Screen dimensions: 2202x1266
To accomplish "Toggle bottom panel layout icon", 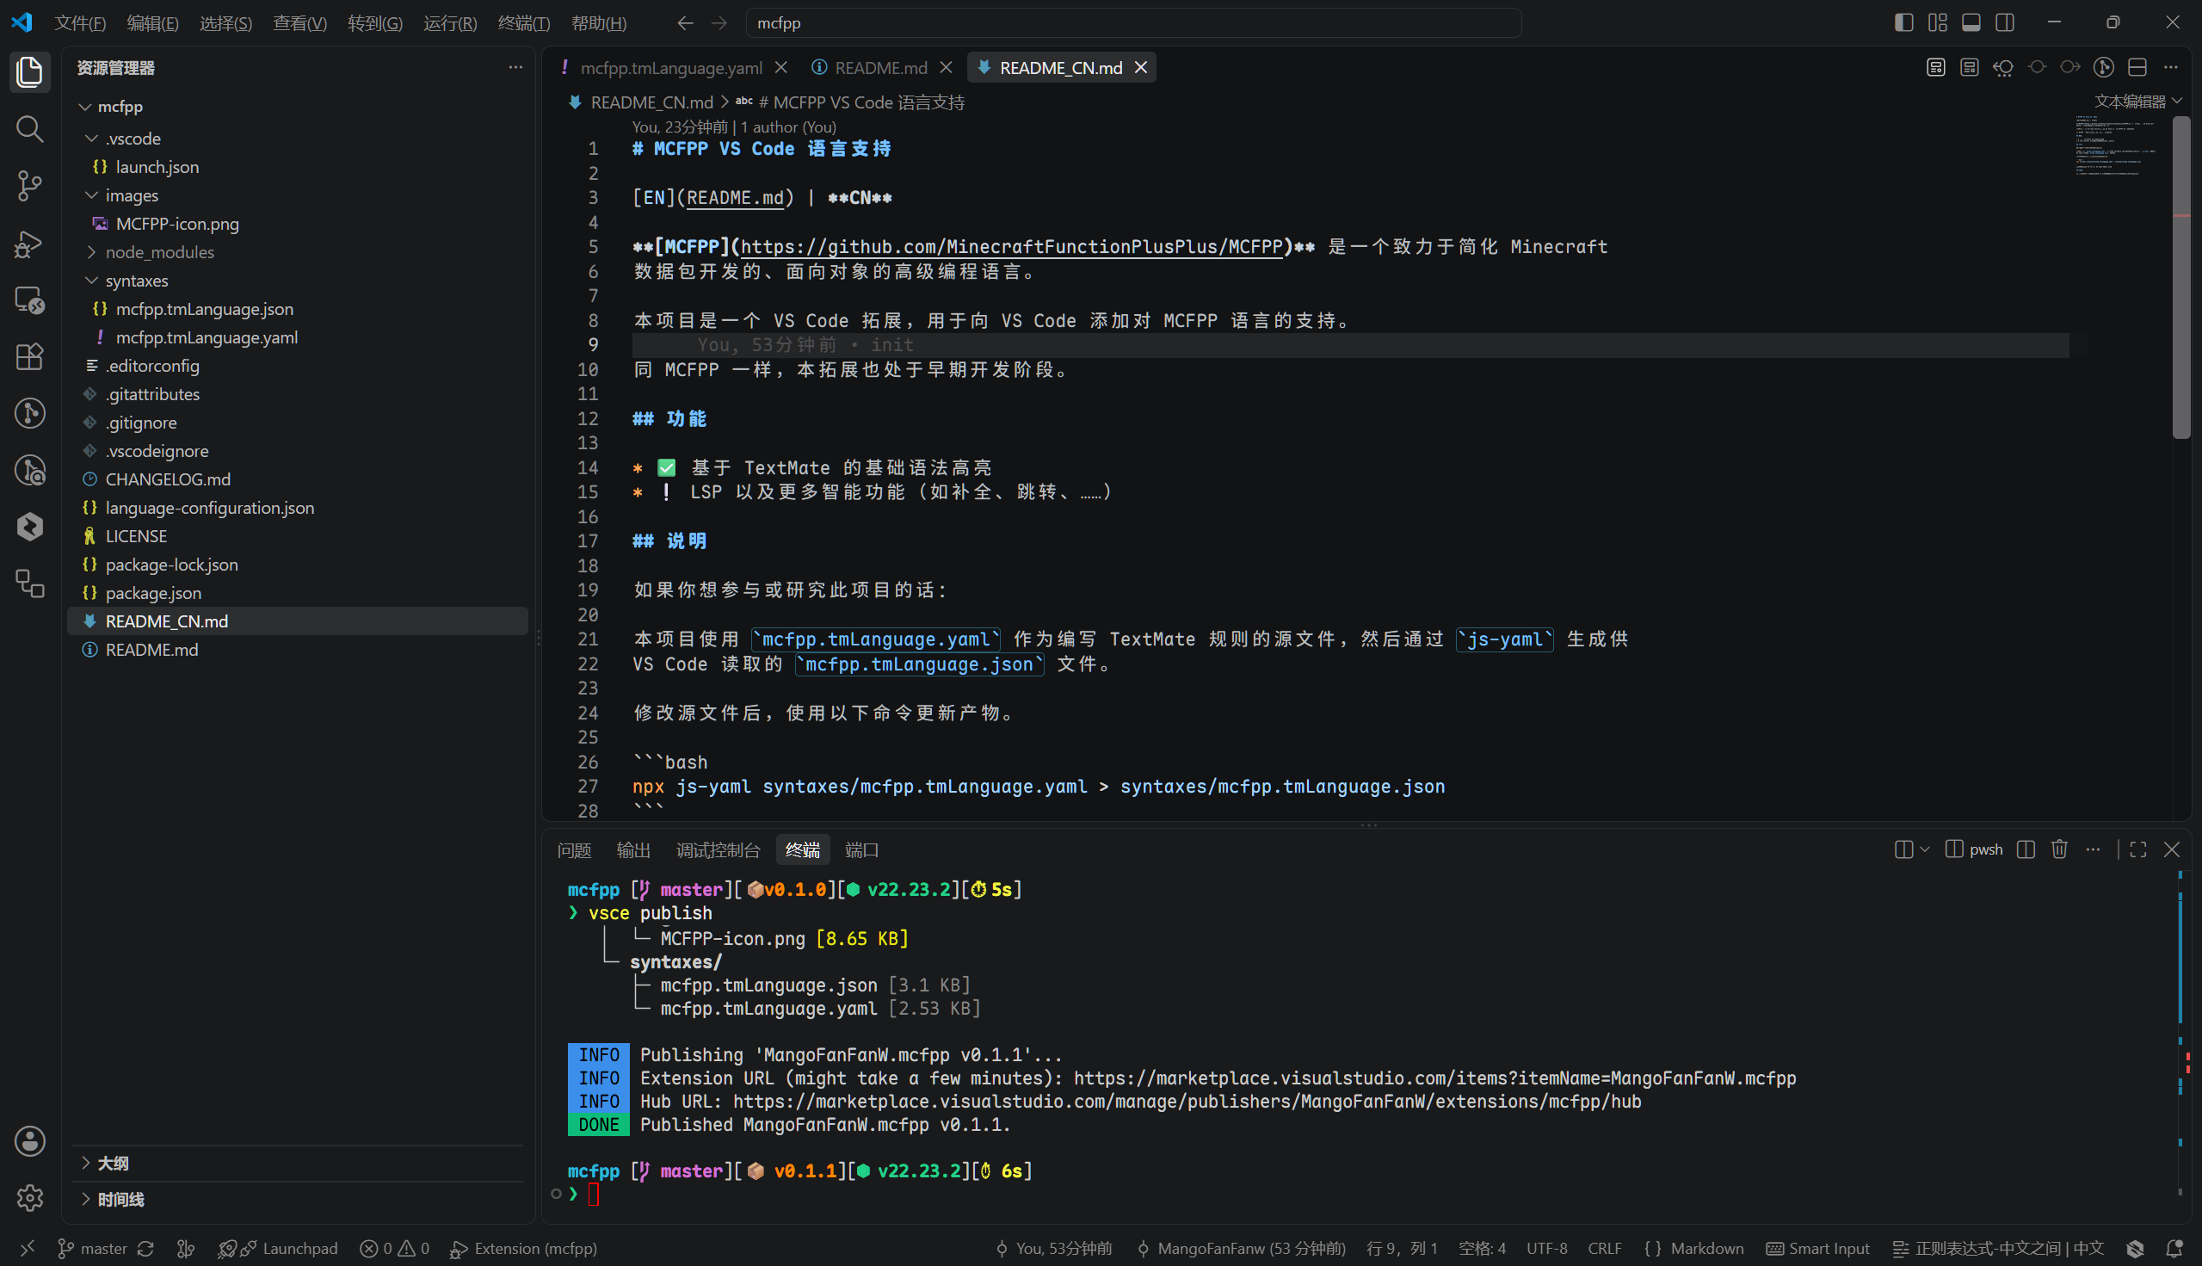I will pos(1971,22).
